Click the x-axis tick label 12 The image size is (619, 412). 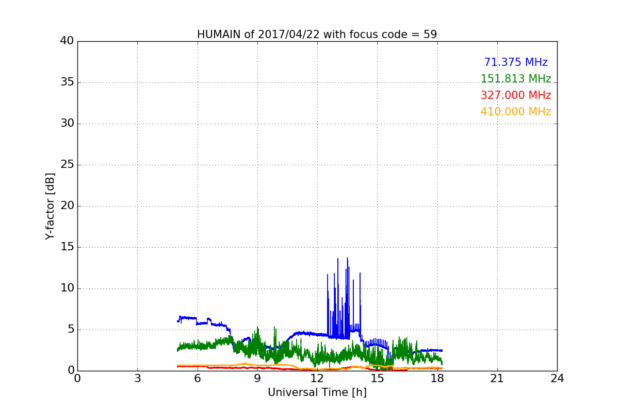click(317, 379)
